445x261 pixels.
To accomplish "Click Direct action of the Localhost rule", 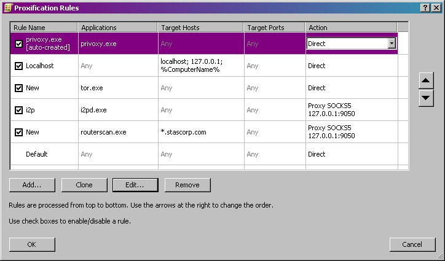I will point(352,66).
